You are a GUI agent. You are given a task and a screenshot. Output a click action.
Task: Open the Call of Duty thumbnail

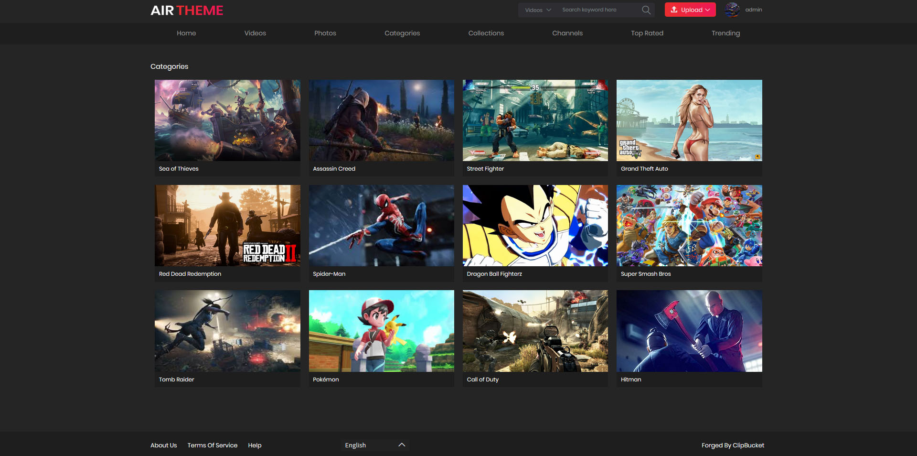click(x=535, y=331)
